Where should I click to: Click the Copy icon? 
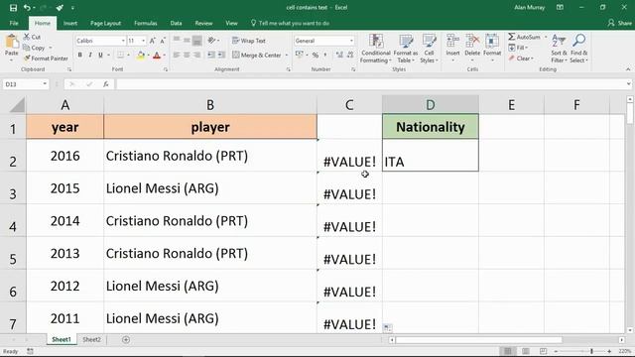coord(27,48)
